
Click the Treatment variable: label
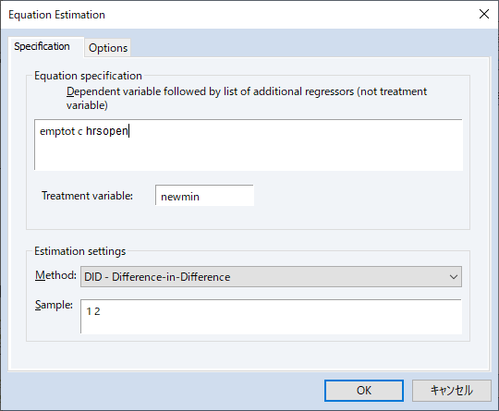point(87,195)
